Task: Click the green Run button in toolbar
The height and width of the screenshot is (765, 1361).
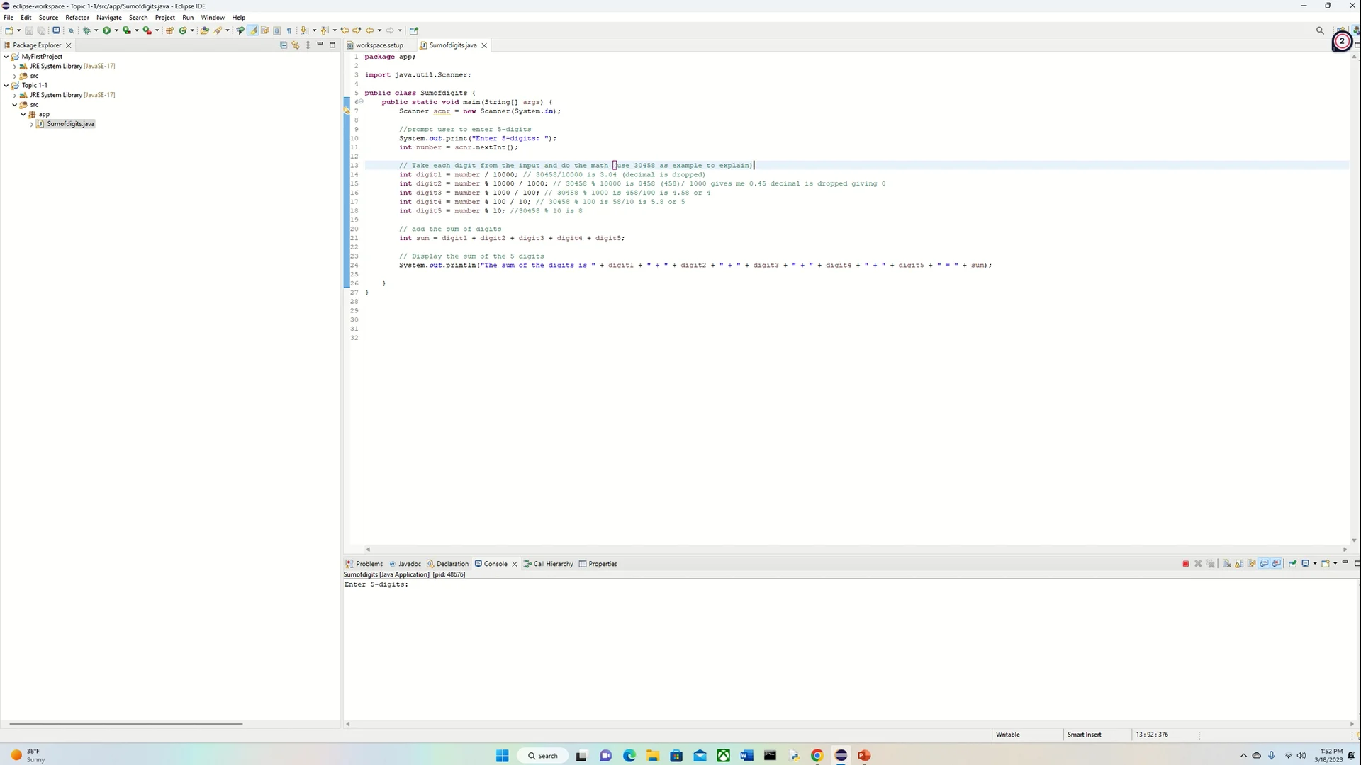Action: (x=106, y=30)
